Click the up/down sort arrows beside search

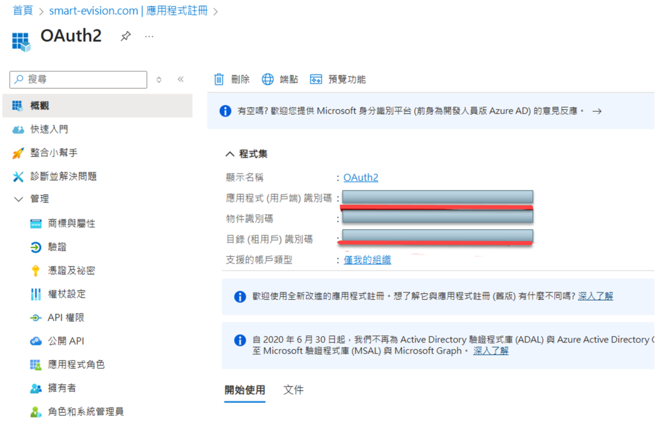[x=159, y=80]
